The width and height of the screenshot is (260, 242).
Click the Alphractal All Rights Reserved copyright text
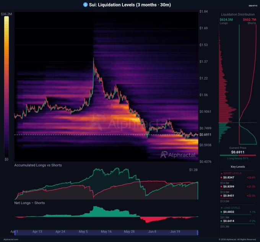(x=237, y=239)
